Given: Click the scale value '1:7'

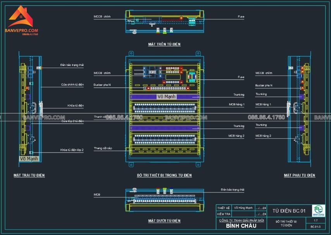Looking at the screenshot, I should (x=315, y=220).
